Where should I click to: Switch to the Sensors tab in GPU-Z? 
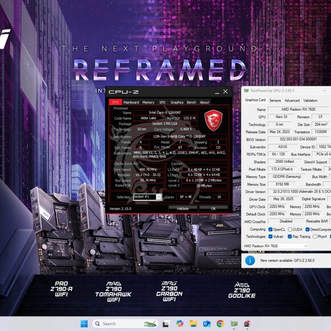click(x=275, y=100)
